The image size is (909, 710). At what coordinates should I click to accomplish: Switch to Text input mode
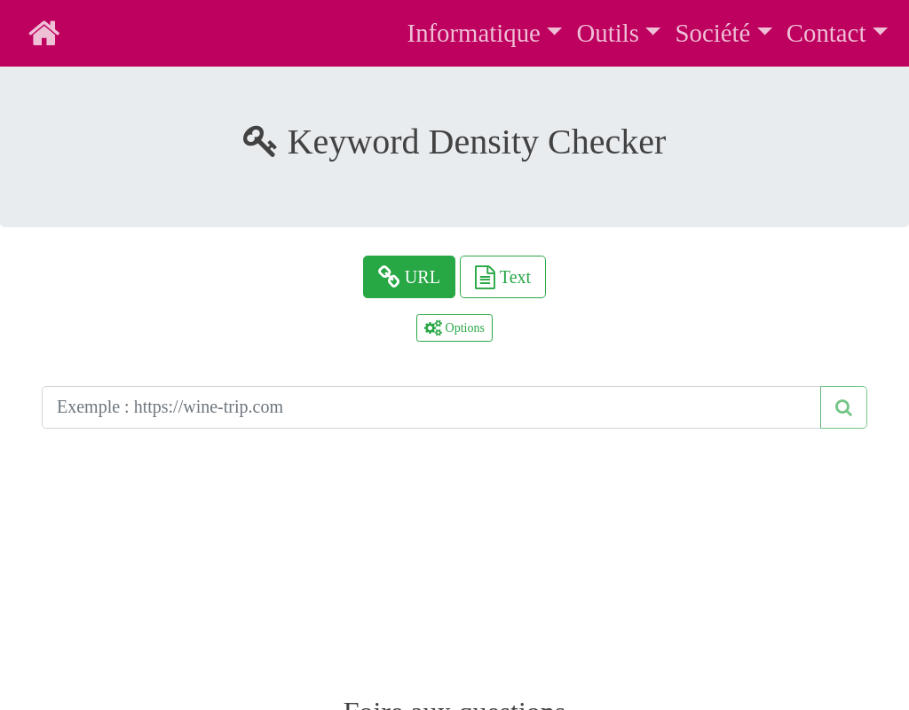tap(502, 276)
